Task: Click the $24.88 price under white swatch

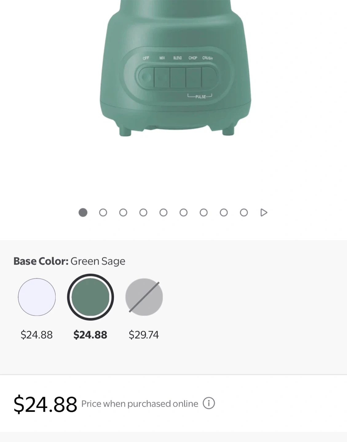Action: 37,335
